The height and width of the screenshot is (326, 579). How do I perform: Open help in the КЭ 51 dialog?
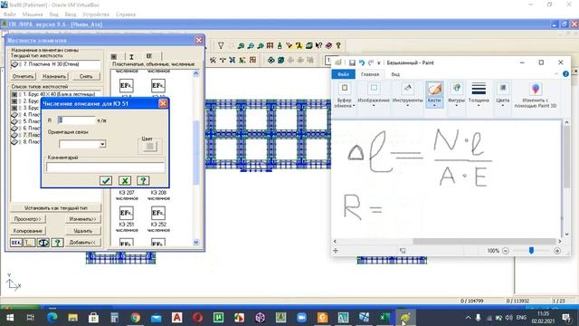click(x=143, y=180)
